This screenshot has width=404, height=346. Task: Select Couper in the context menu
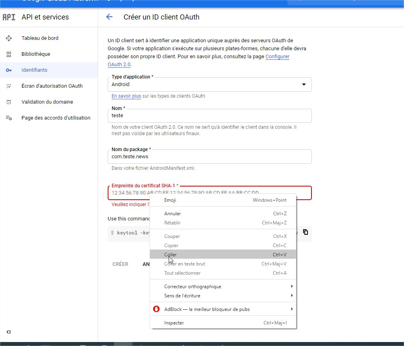pos(223,236)
